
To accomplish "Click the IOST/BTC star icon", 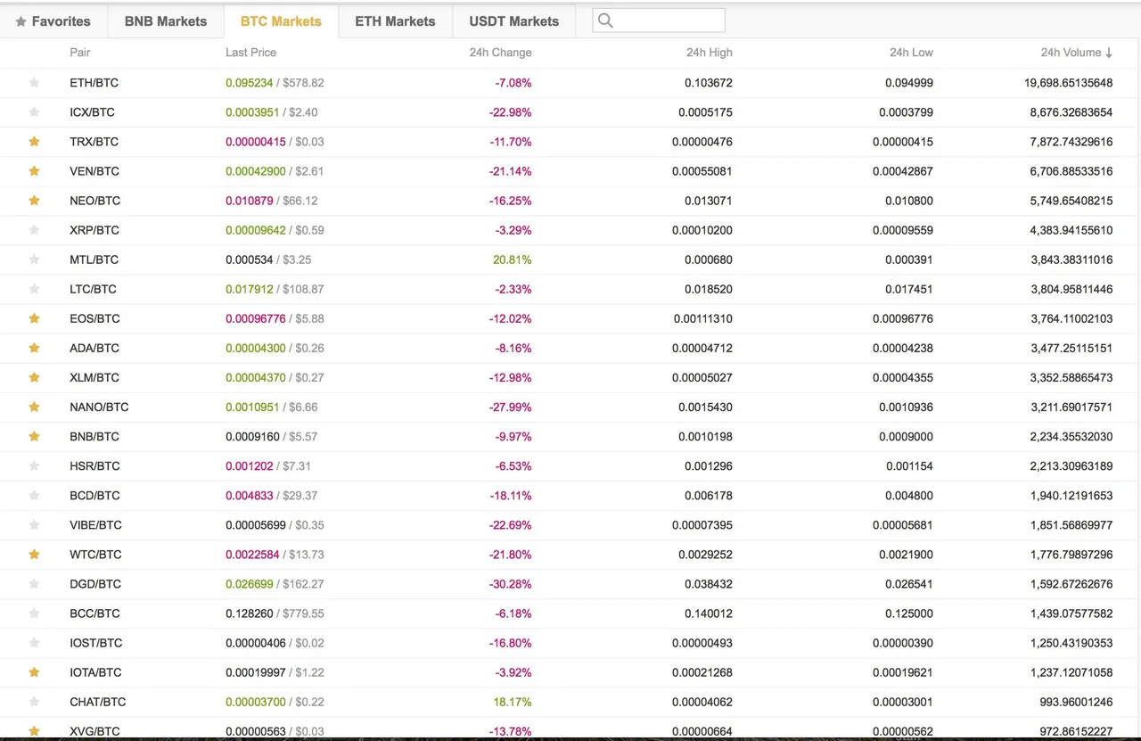I will [34, 642].
